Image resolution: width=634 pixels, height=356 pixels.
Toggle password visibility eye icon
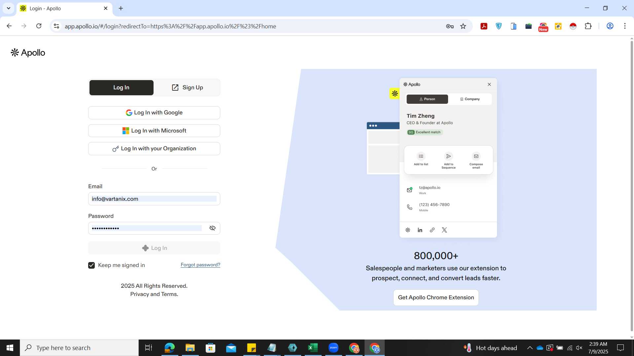(212, 228)
